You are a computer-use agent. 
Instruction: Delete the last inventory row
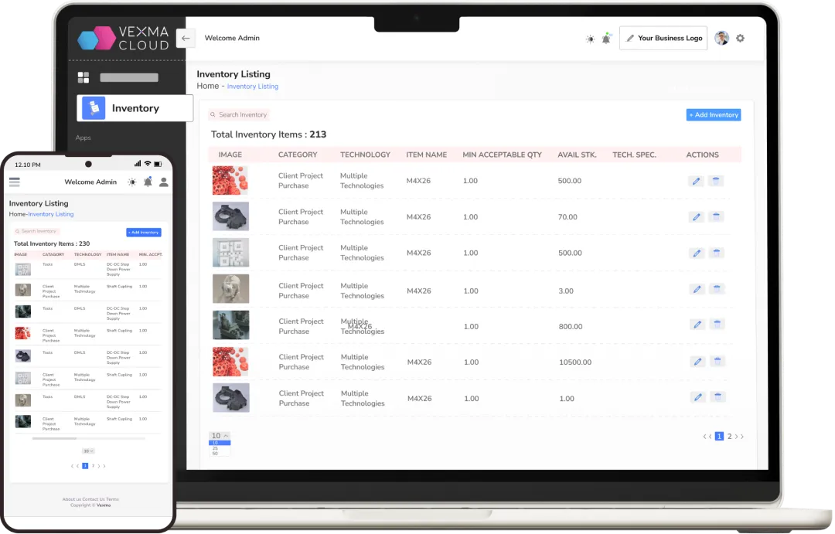pyautogui.click(x=717, y=396)
